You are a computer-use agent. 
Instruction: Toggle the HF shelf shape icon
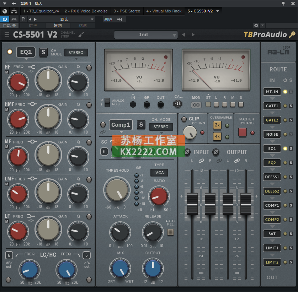tap(31, 67)
